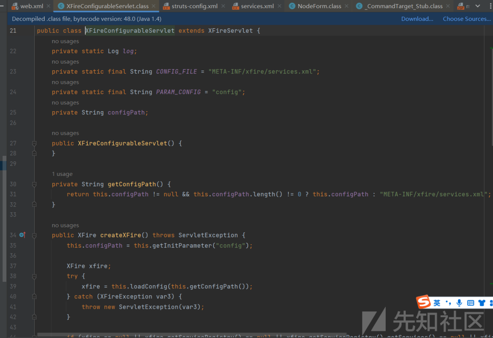The image size is (493, 338).
Task: Open the editor tabs three-dot options menu
Action: [x=490, y=6]
